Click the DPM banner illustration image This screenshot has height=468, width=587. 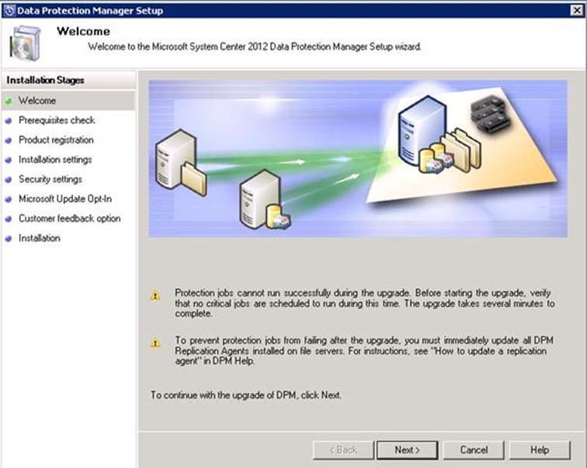[x=358, y=158]
